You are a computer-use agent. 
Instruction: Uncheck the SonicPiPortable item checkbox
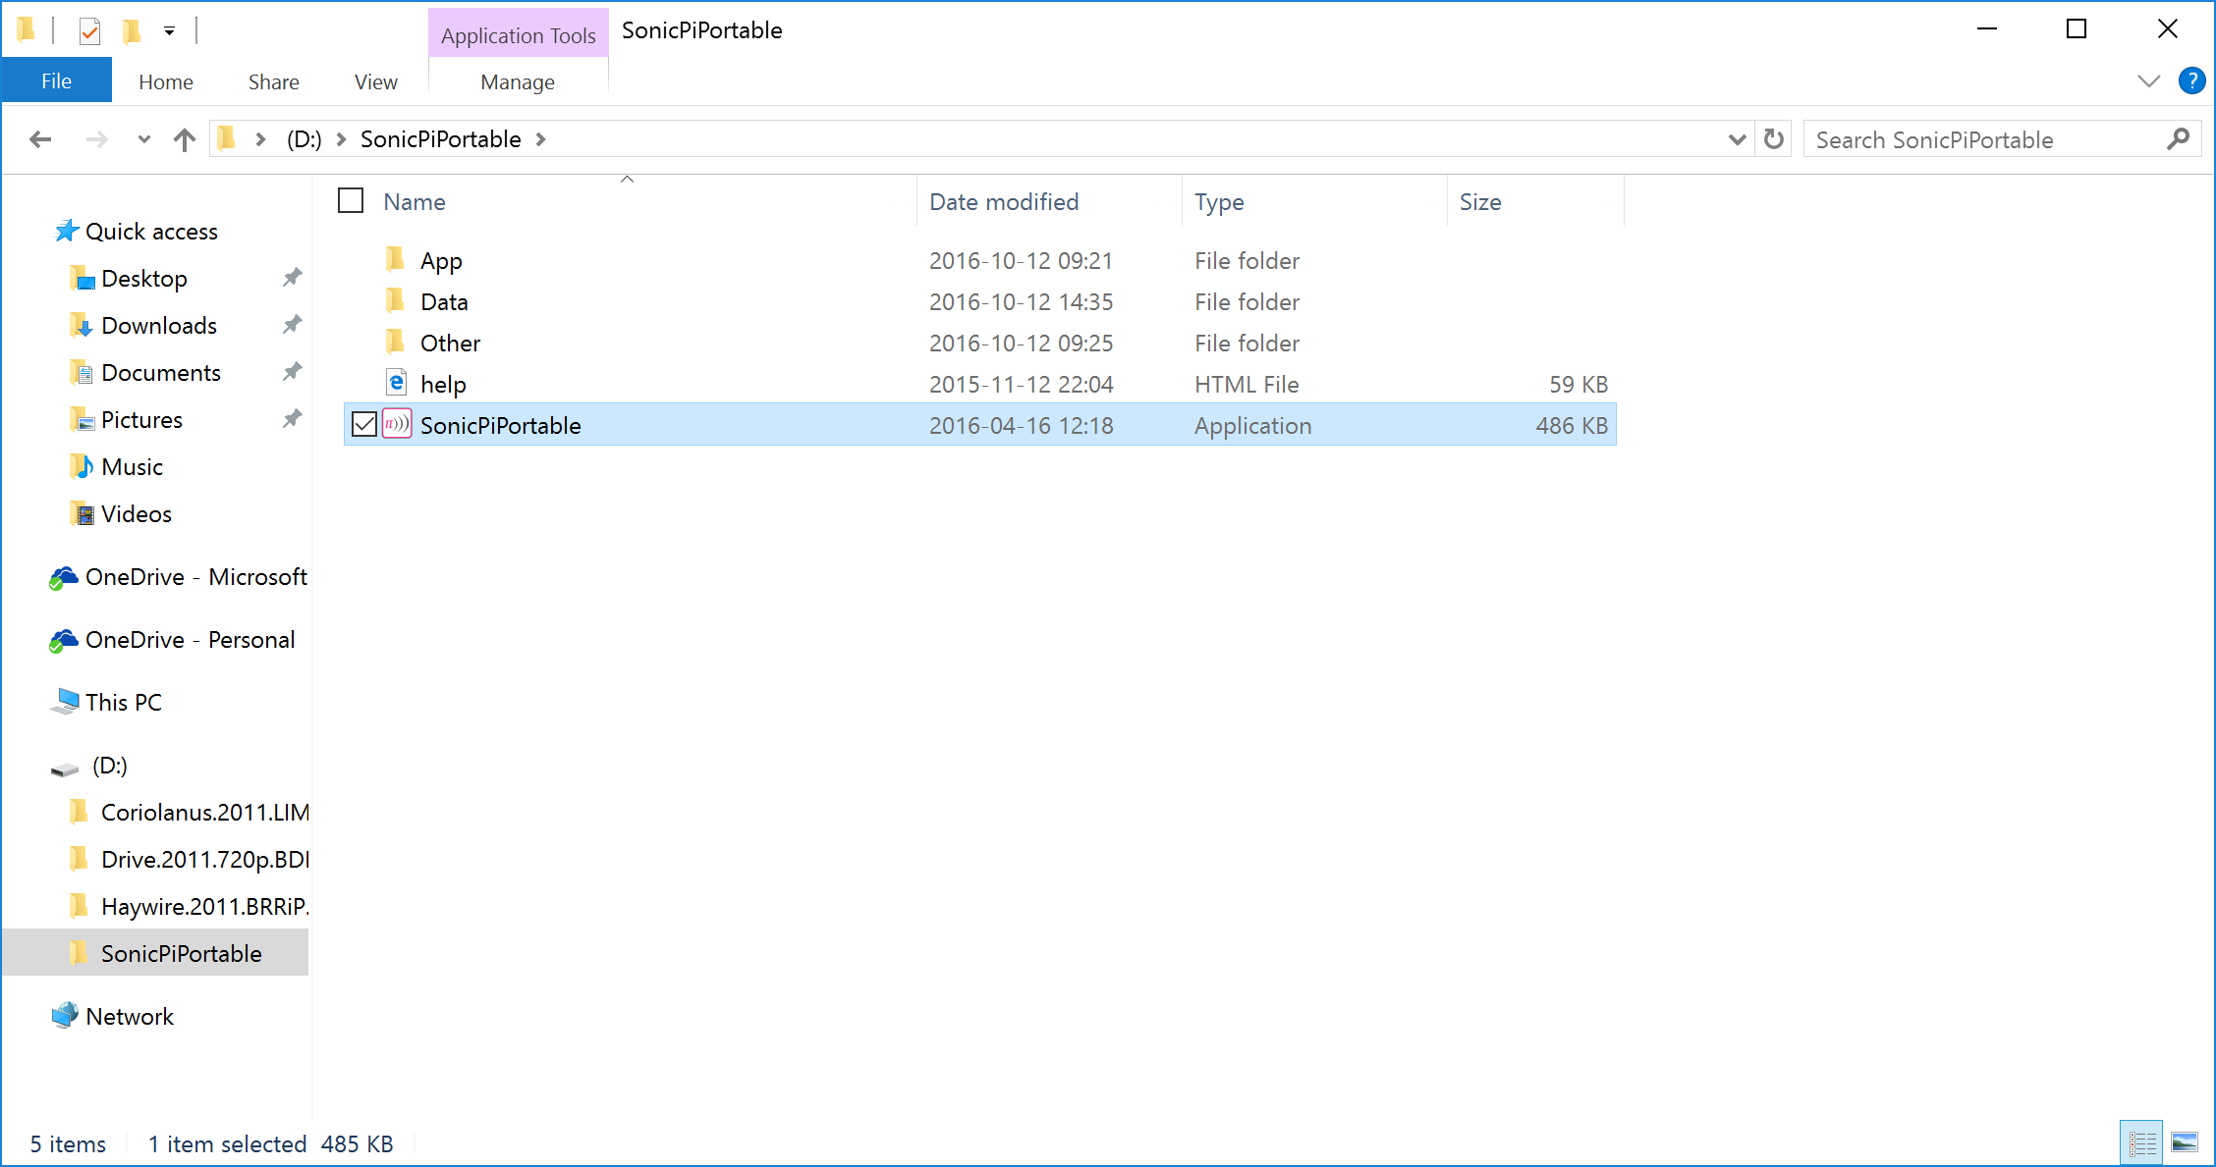coord(364,425)
